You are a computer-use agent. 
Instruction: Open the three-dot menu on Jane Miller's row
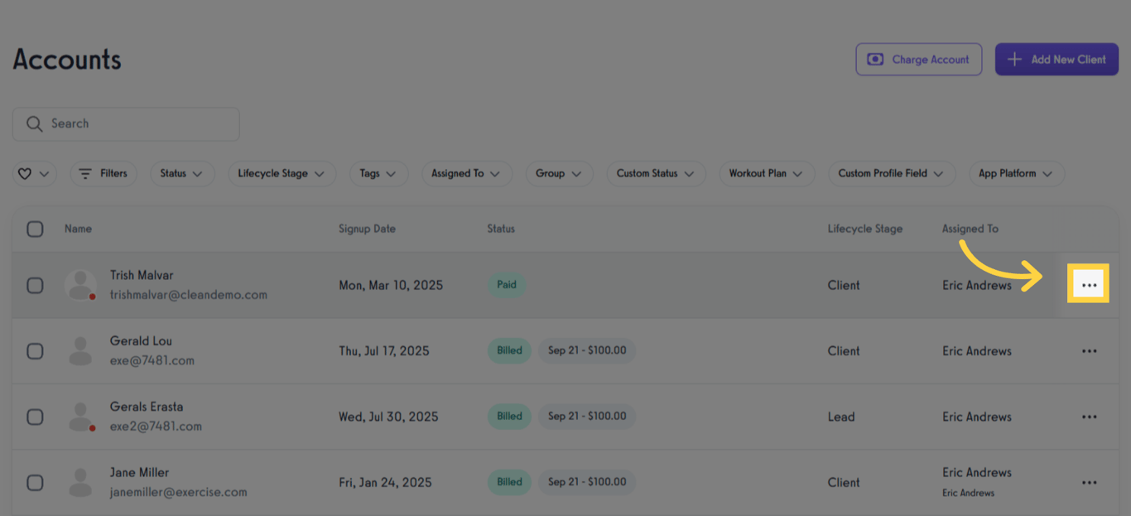(1088, 481)
